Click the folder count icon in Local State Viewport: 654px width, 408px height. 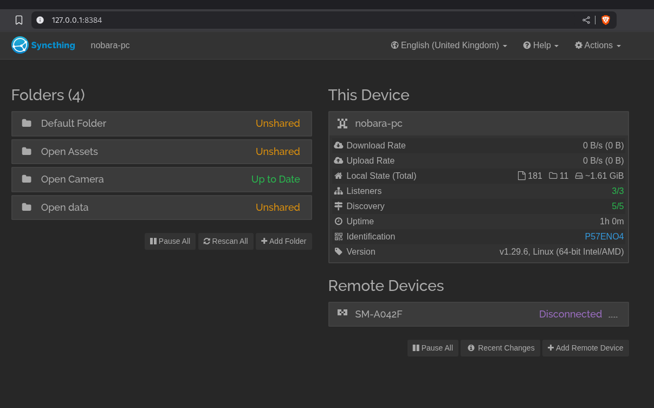tap(553, 176)
